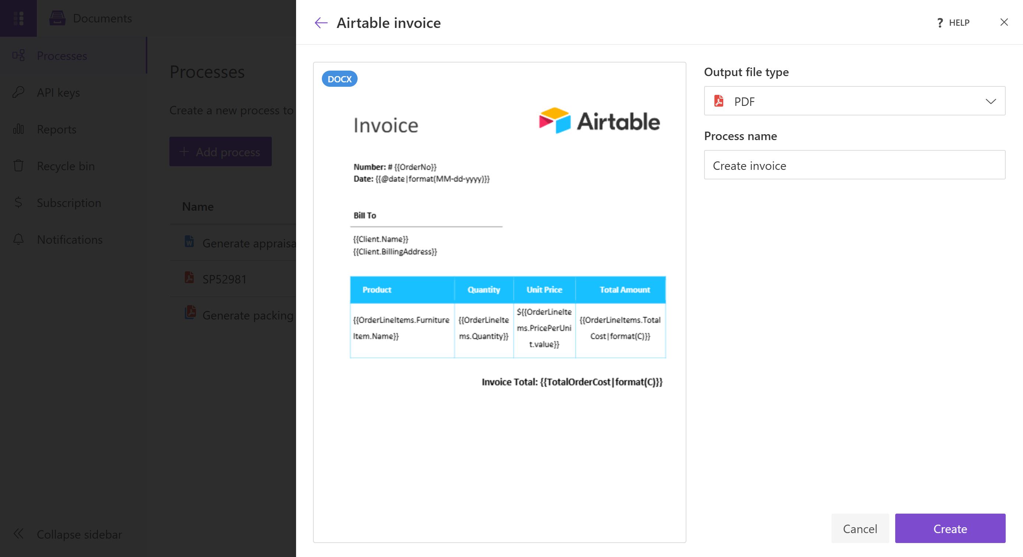The image size is (1023, 557).
Task: Click the Airtable logo in invoice preview
Action: [x=599, y=121]
